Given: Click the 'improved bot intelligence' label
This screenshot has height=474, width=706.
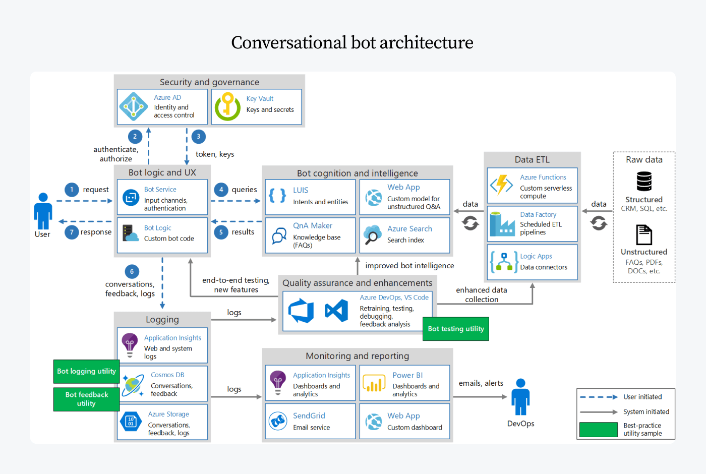Looking at the screenshot, I should click(x=409, y=266).
